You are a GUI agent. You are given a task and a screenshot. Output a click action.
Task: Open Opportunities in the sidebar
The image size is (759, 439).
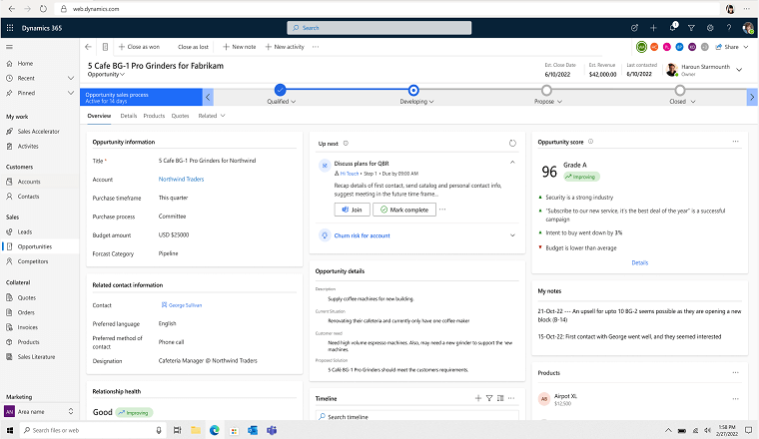point(34,246)
